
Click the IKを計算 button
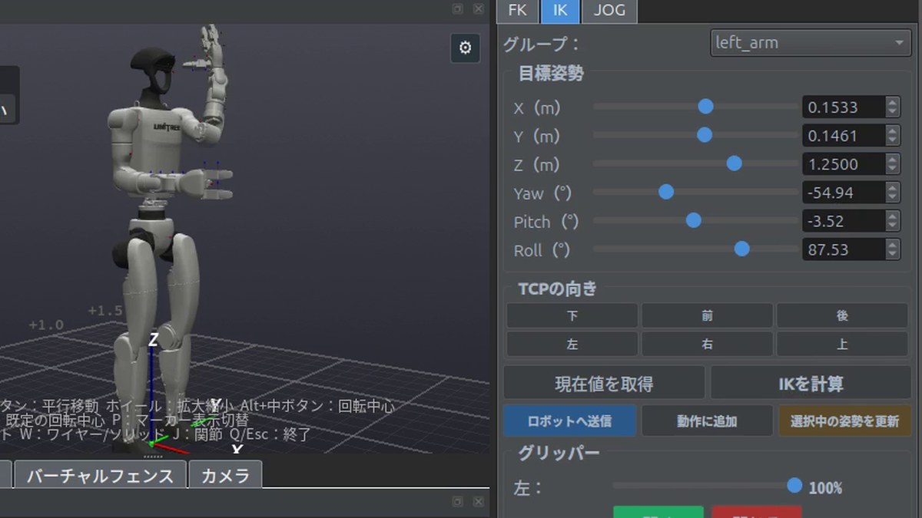(x=811, y=383)
